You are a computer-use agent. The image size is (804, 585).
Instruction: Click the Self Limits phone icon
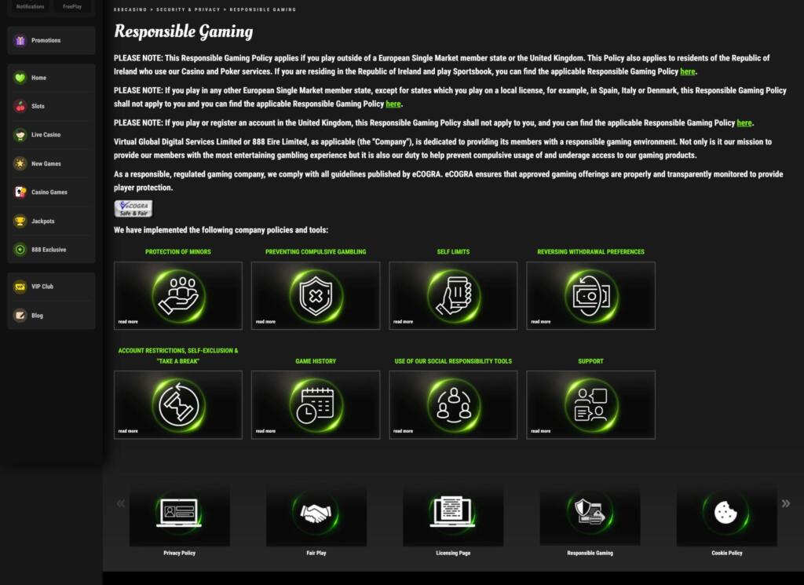453,296
